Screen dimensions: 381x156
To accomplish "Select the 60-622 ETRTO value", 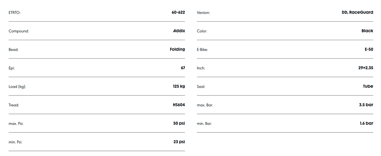I will click(178, 13).
